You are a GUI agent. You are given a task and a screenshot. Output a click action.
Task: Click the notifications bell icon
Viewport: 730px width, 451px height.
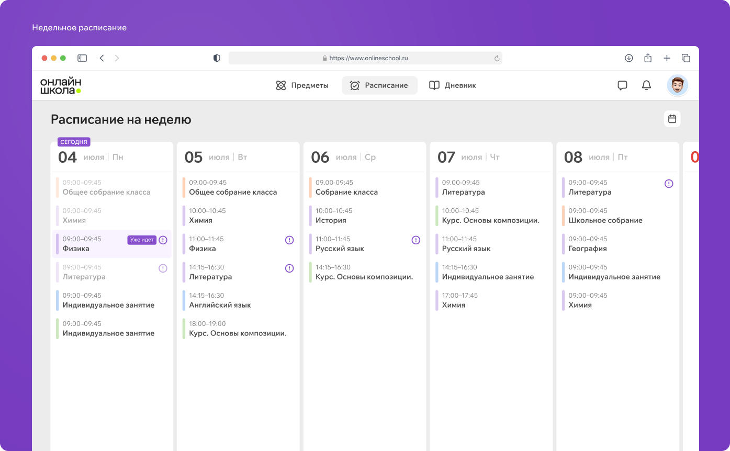pyautogui.click(x=646, y=85)
